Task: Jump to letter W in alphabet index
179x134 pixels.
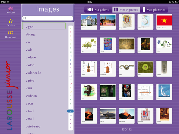Action: (x=70, y=115)
